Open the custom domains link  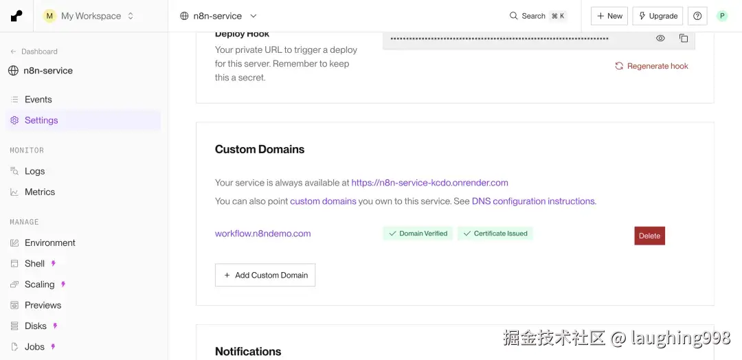323,201
